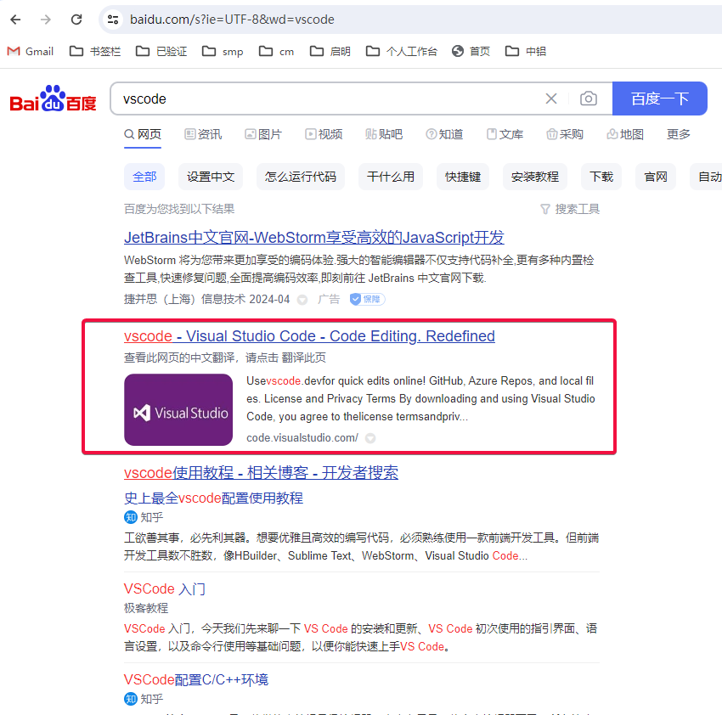Select the 网页 tab
Screen dimensions: 722x715
coord(143,134)
